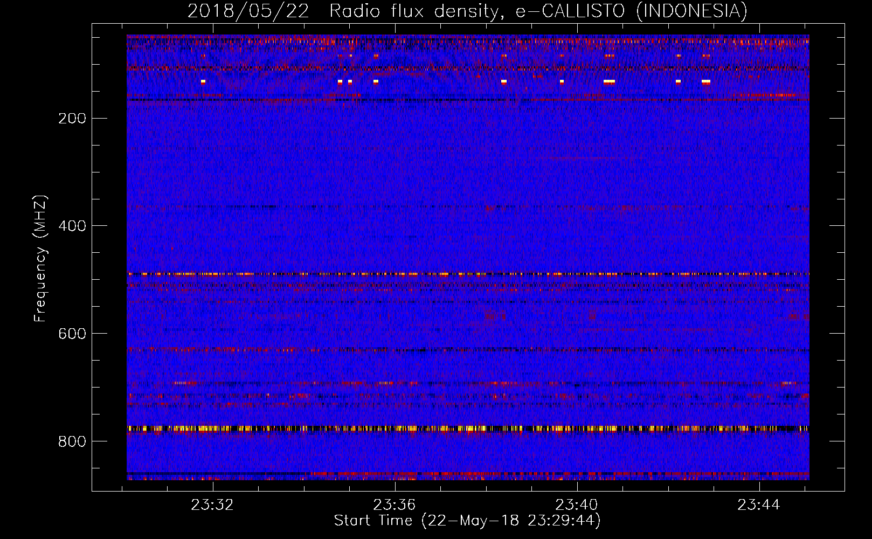Viewport: 872px width, 539px height.
Task: Click the red band at spectrogram bottom edge
Action: [x=468, y=475]
